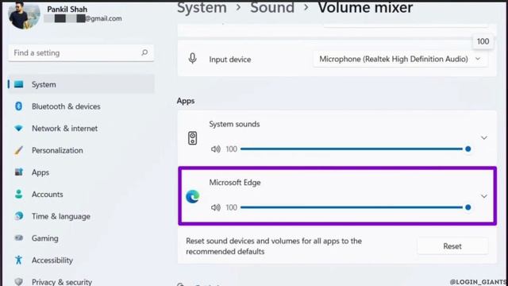Click the Apps section heading
The height and width of the screenshot is (286, 508).
[186, 101]
